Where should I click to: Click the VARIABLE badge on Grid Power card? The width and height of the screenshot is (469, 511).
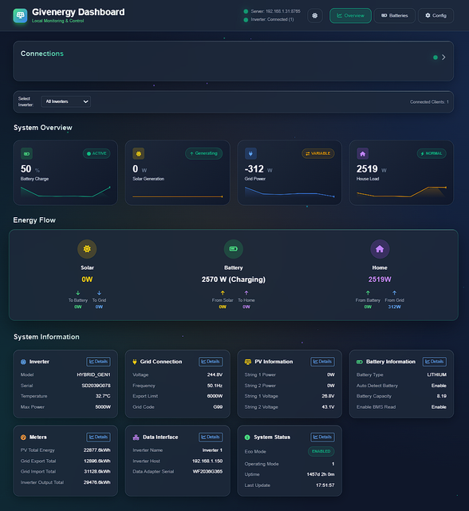point(318,153)
